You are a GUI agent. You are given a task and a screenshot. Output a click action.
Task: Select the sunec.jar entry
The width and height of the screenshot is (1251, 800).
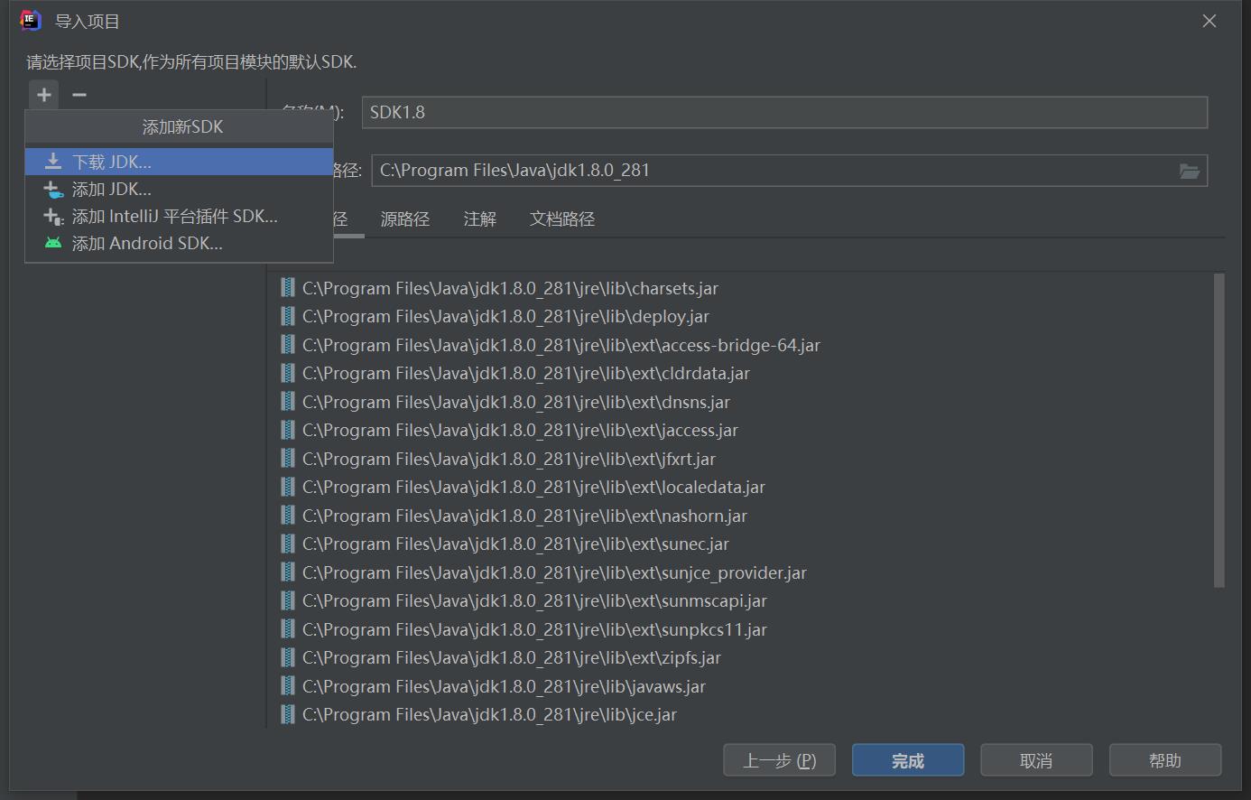pyautogui.click(x=515, y=544)
